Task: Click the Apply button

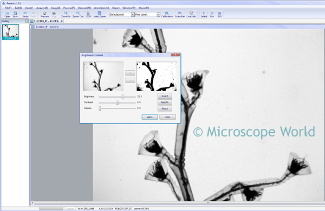Action: (149, 117)
